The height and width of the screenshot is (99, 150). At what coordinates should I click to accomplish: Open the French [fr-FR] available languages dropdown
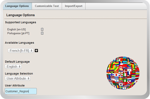point(20,51)
